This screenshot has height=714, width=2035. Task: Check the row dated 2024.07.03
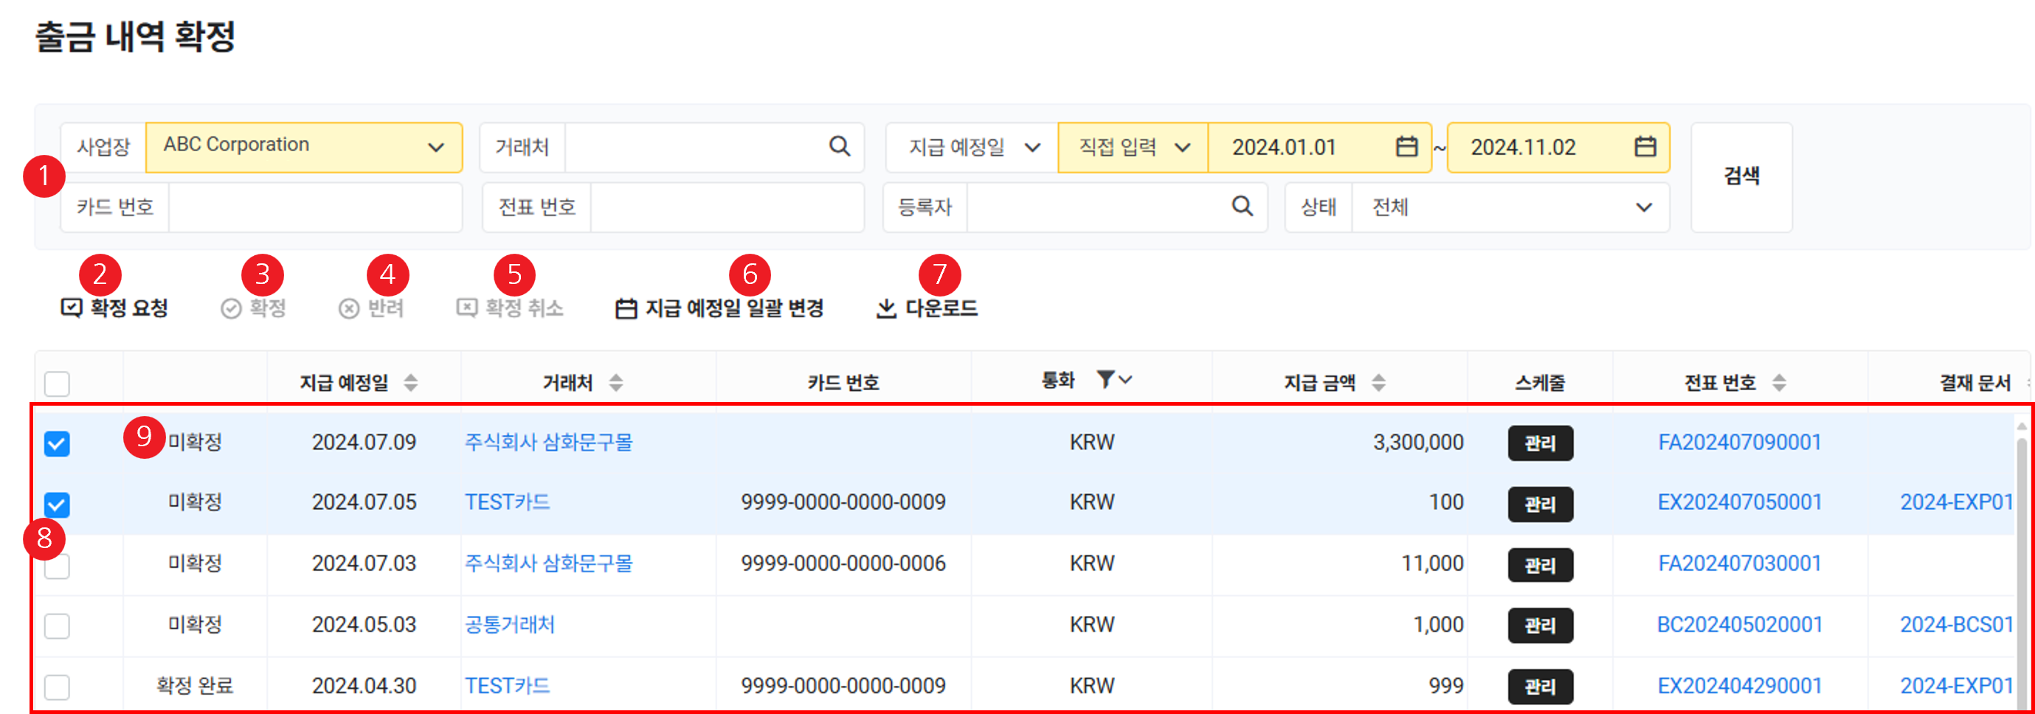[57, 566]
